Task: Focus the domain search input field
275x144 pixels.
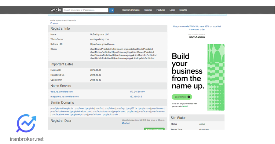Action: [86, 10]
